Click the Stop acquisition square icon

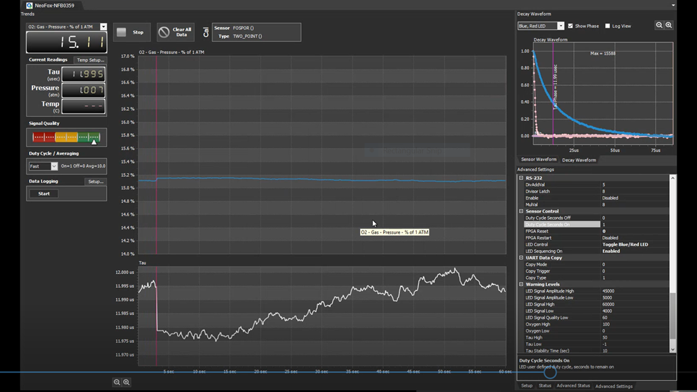click(122, 32)
